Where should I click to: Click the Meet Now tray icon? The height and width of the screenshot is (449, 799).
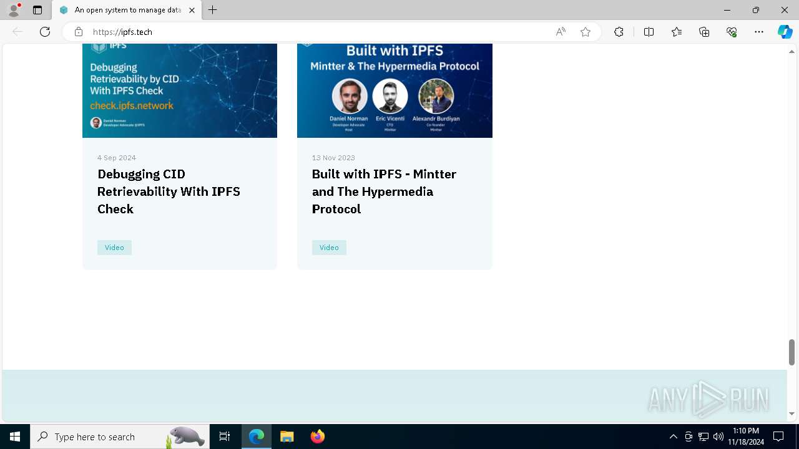tap(689, 437)
